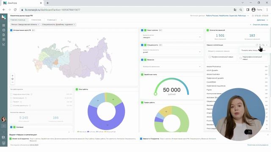The height and width of the screenshot is (152, 271).
Task: Click the video chat icon in sidebar
Action: [x=4, y=137]
